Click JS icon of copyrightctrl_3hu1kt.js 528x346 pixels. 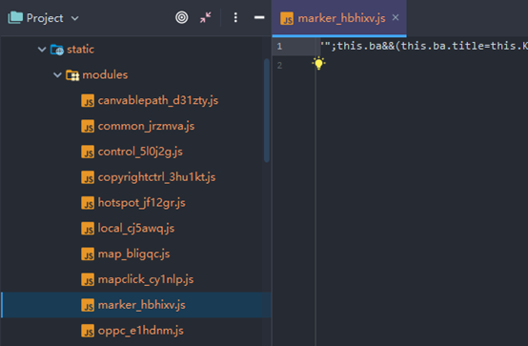(x=88, y=177)
